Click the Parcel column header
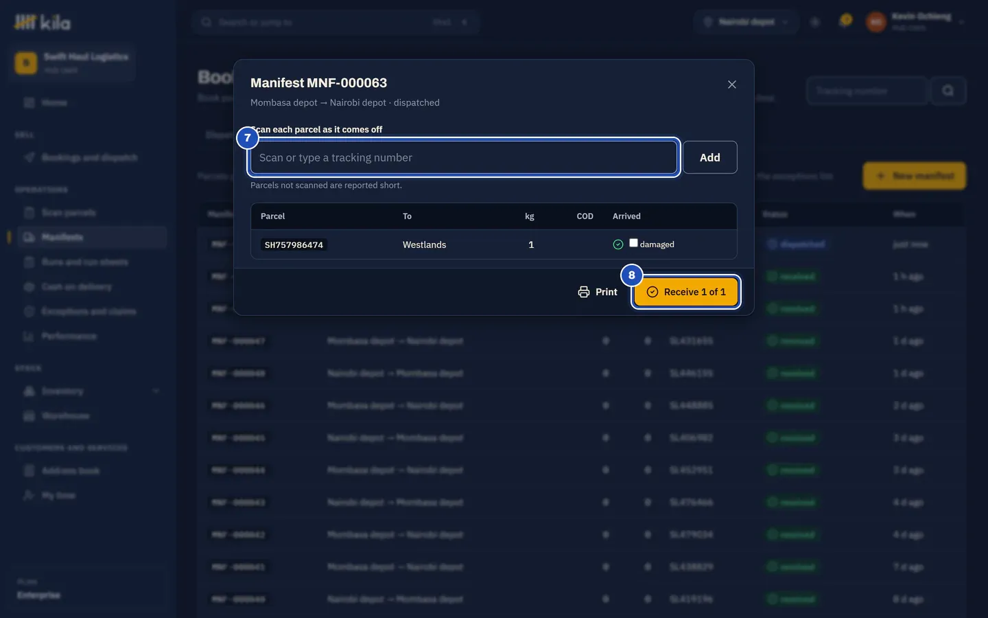 [272, 216]
